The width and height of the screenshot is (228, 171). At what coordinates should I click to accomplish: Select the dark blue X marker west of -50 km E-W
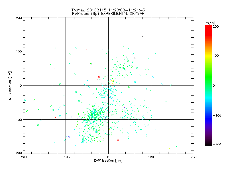click(69, 137)
